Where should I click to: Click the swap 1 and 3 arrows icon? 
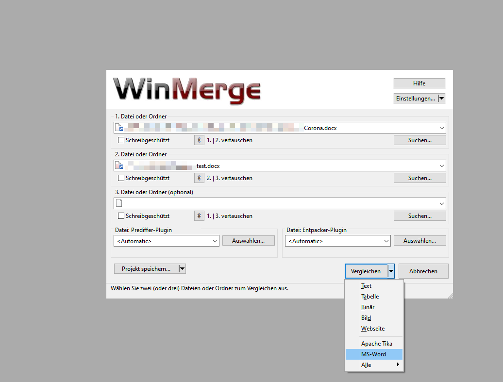click(x=199, y=216)
